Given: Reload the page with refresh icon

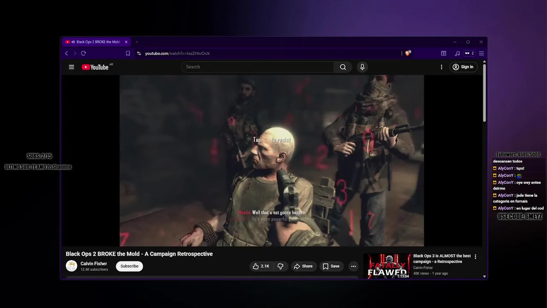Looking at the screenshot, I should 83,53.
